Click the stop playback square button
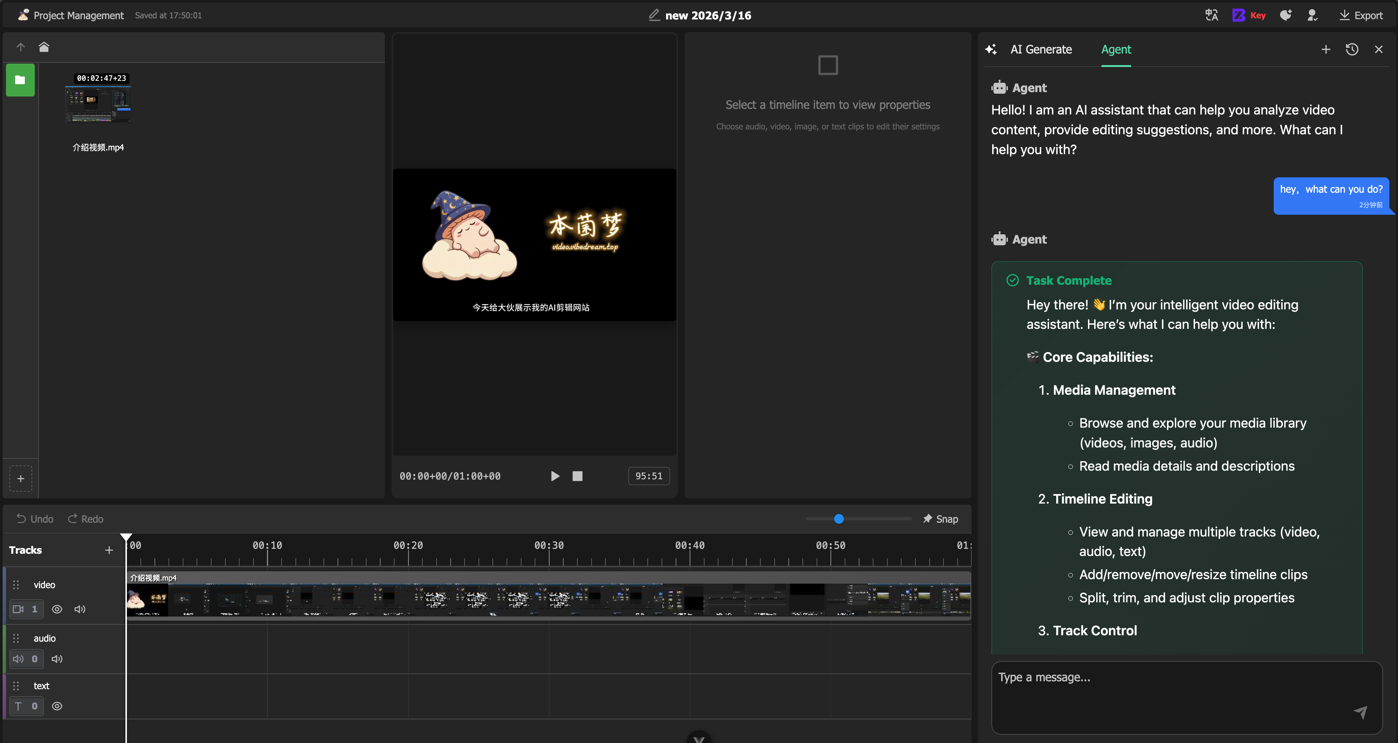The width and height of the screenshot is (1398, 743). point(577,476)
